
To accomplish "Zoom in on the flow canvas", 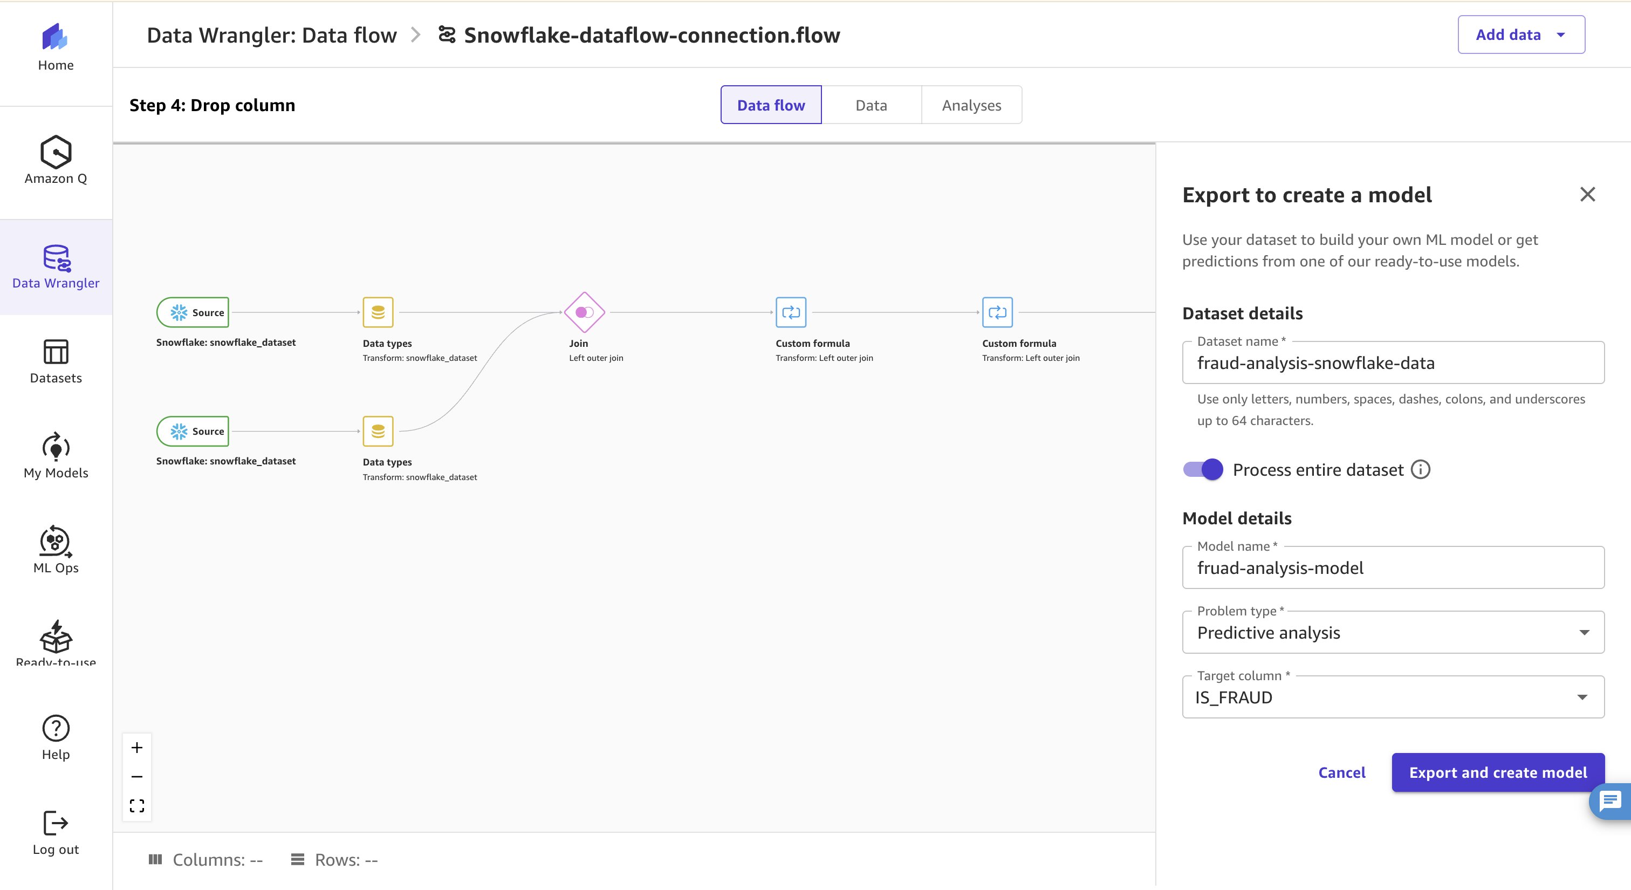I will click(137, 748).
